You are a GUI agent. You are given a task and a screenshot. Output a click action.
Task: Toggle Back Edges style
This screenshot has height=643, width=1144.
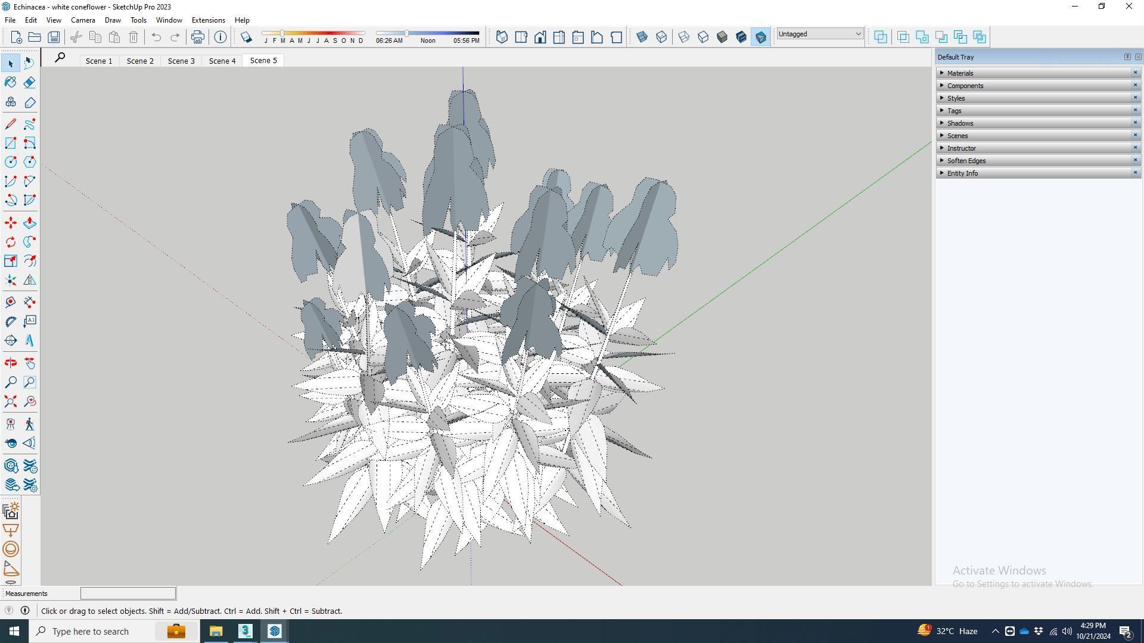pyautogui.click(x=661, y=37)
